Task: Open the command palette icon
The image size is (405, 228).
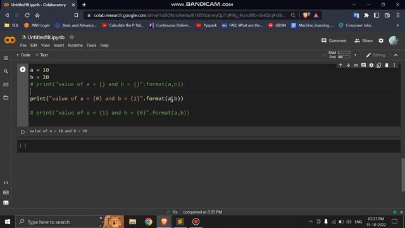Action: click(x=6, y=193)
